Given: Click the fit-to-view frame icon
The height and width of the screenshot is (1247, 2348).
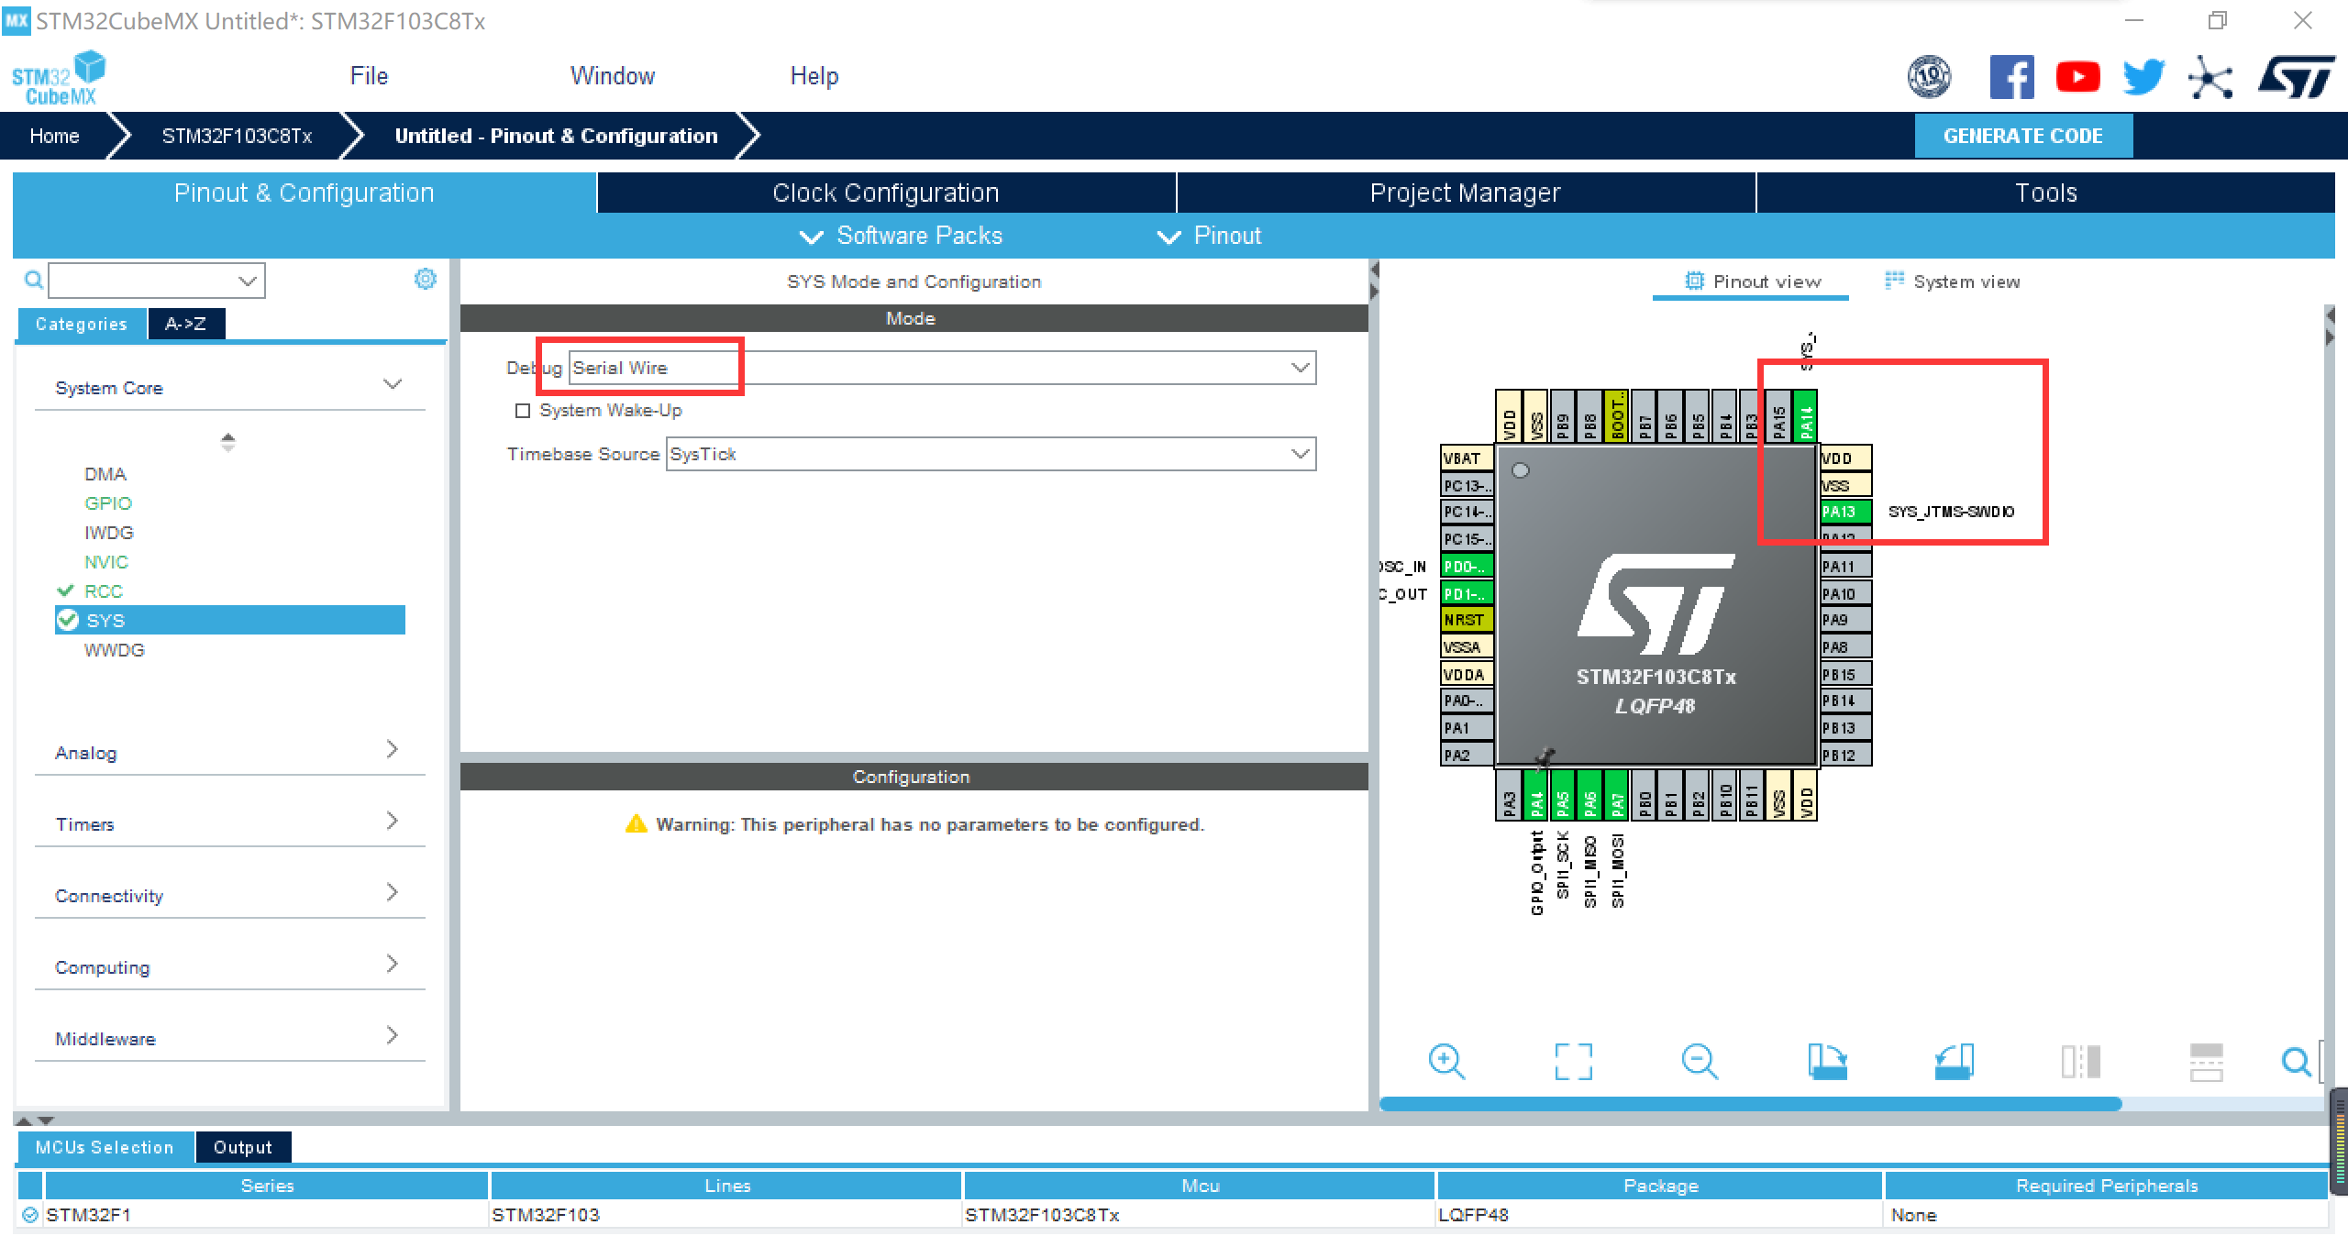Looking at the screenshot, I should click(1573, 1062).
